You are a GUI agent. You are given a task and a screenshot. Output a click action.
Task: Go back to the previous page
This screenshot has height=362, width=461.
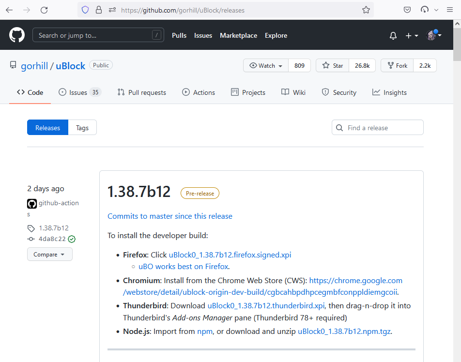[x=9, y=10]
